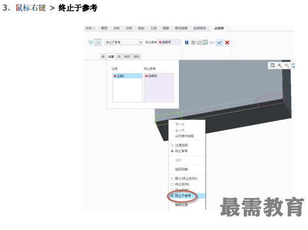This screenshot has width=308, height=230.
Task: Open the 属性 panel tab
Action: coord(136,57)
